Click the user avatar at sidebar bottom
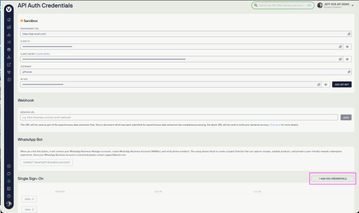359x213 pixels. [x=9, y=204]
